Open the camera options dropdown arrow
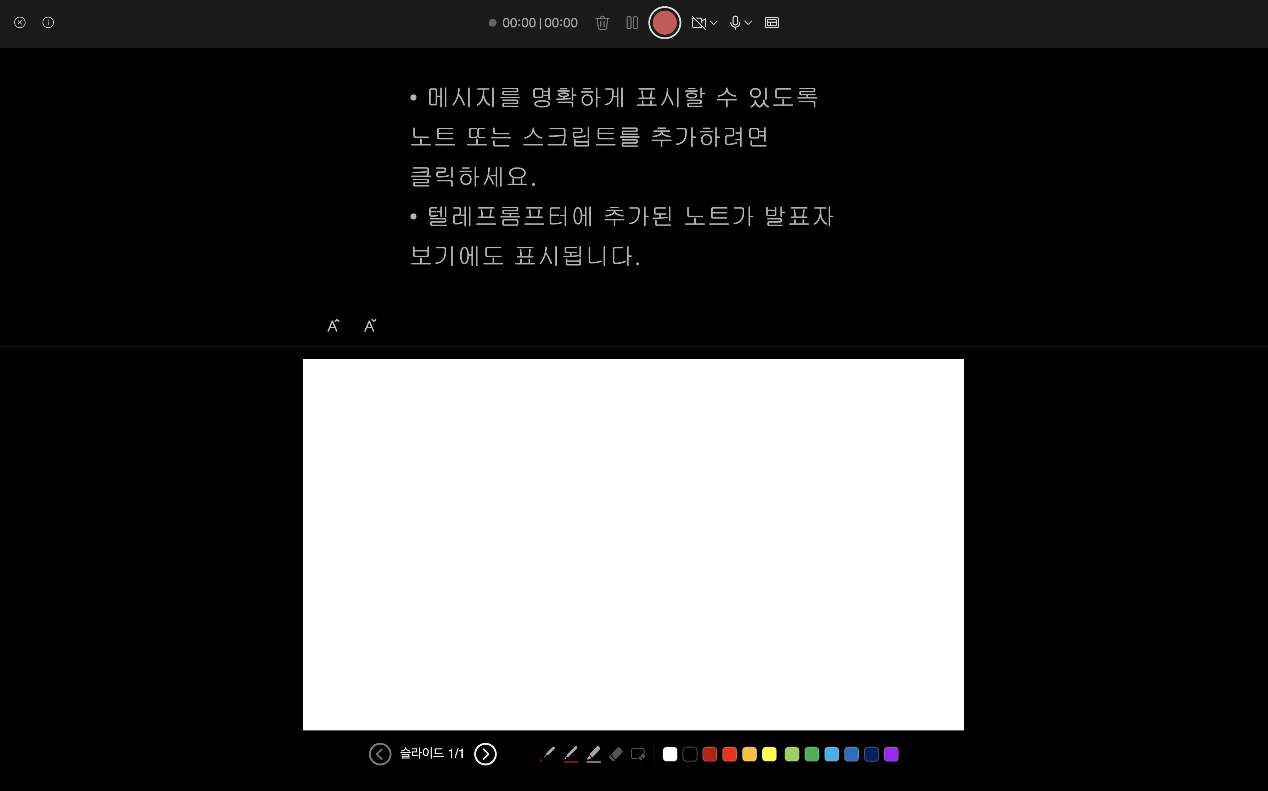 [714, 23]
